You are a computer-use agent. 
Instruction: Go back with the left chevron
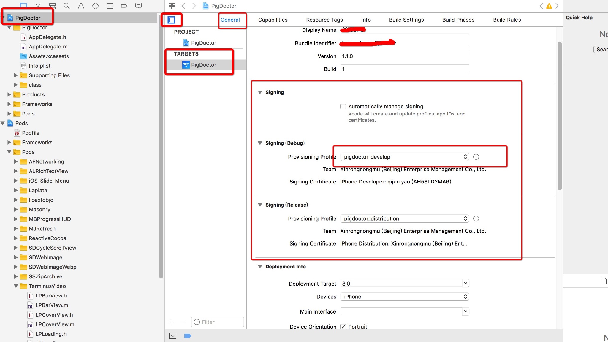tap(183, 6)
